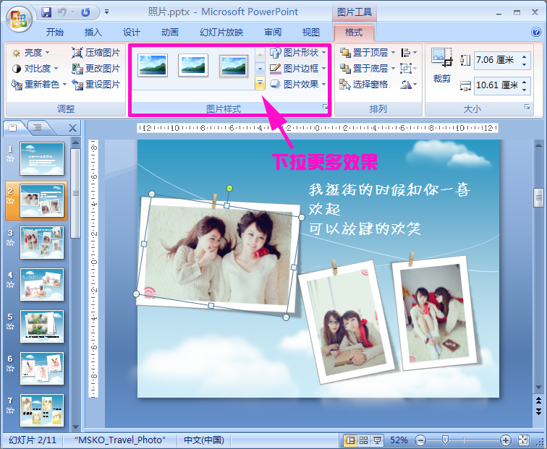547x449 pixels.
Task: Switch to the 视图 tab
Action: (311, 33)
